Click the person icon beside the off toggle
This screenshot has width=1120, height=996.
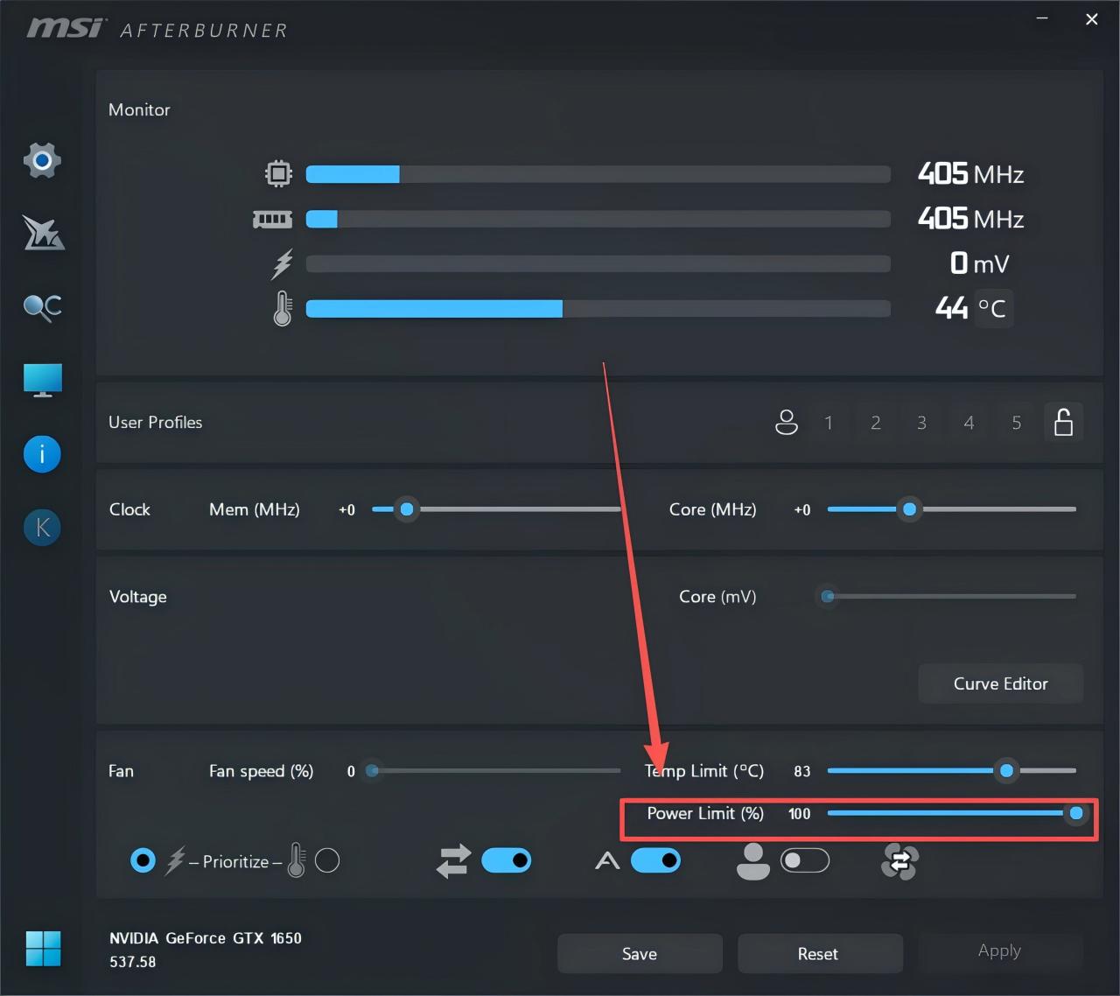752,861
